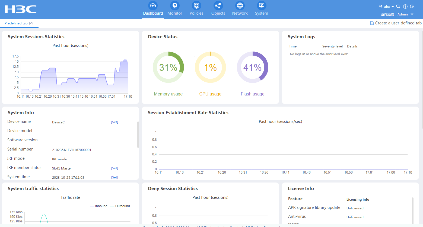Go to the Network globe icon
The image size is (423, 227).
pos(240,6)
